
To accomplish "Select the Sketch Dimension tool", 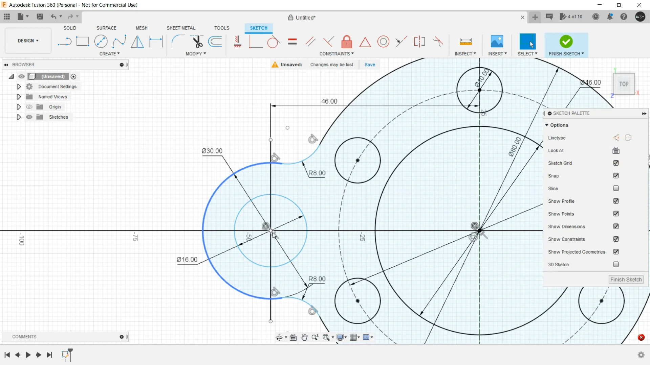I will (156, 42).
